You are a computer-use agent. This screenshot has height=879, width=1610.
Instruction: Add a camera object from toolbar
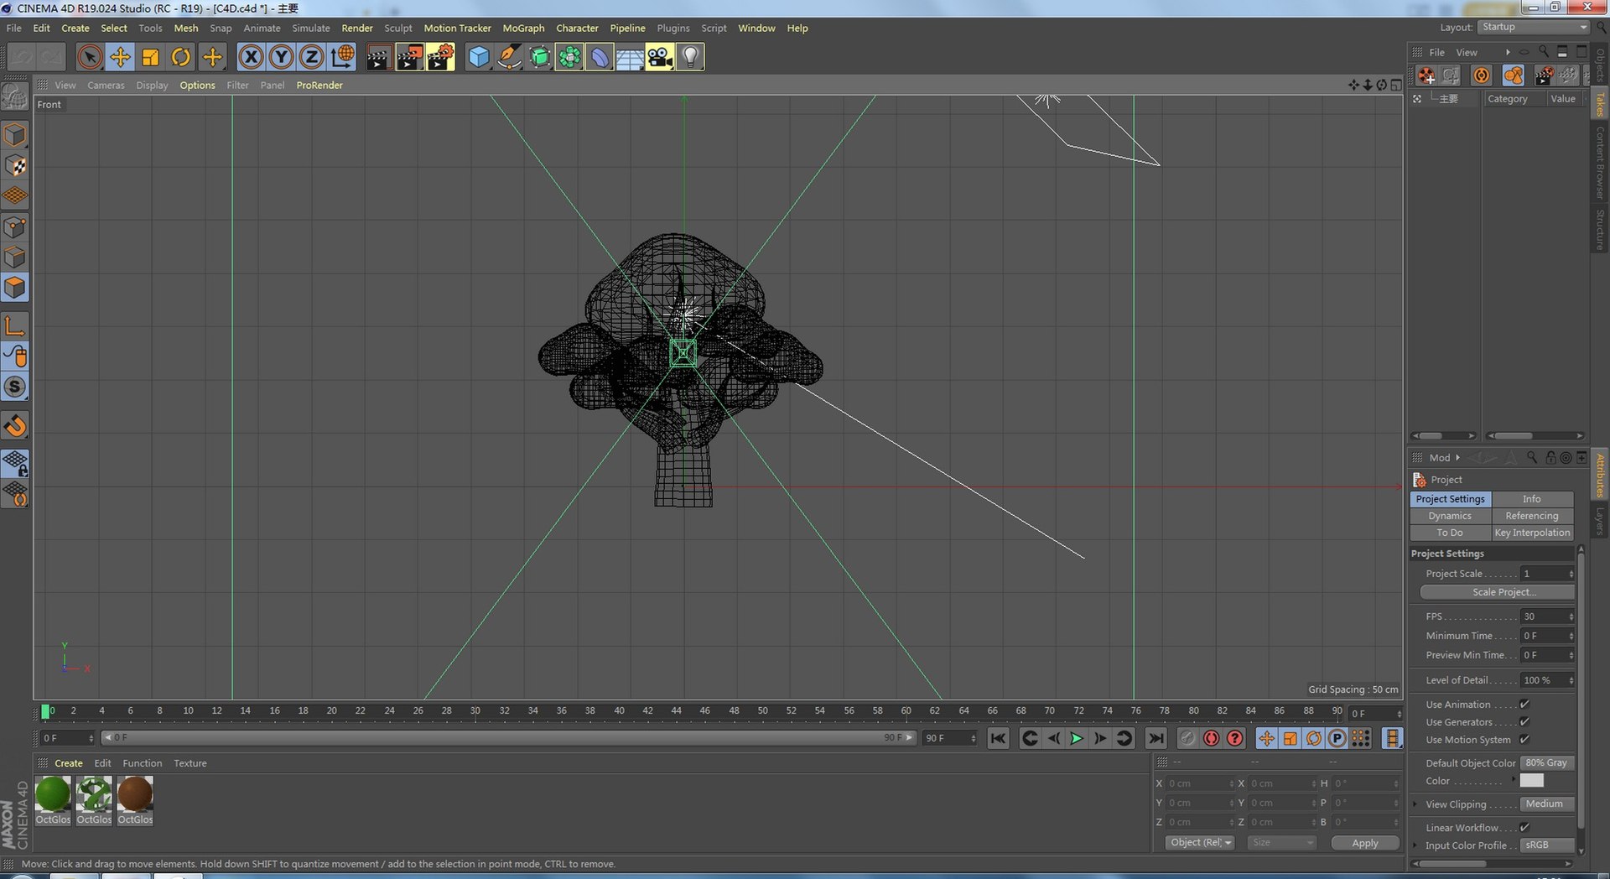coord(659,57)
